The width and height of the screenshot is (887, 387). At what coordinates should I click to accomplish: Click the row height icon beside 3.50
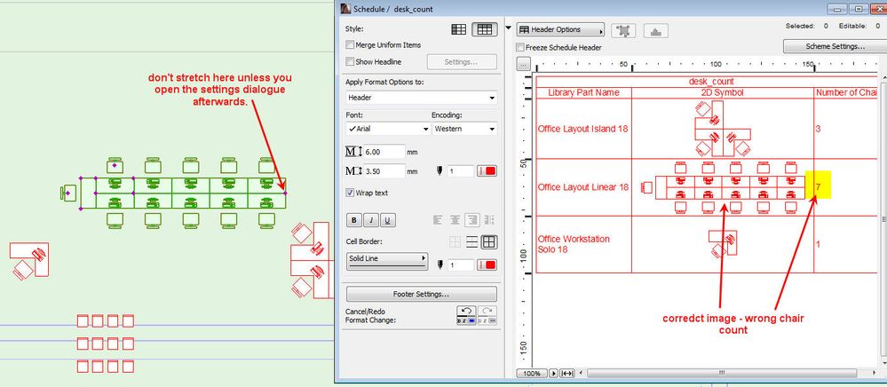353,171
